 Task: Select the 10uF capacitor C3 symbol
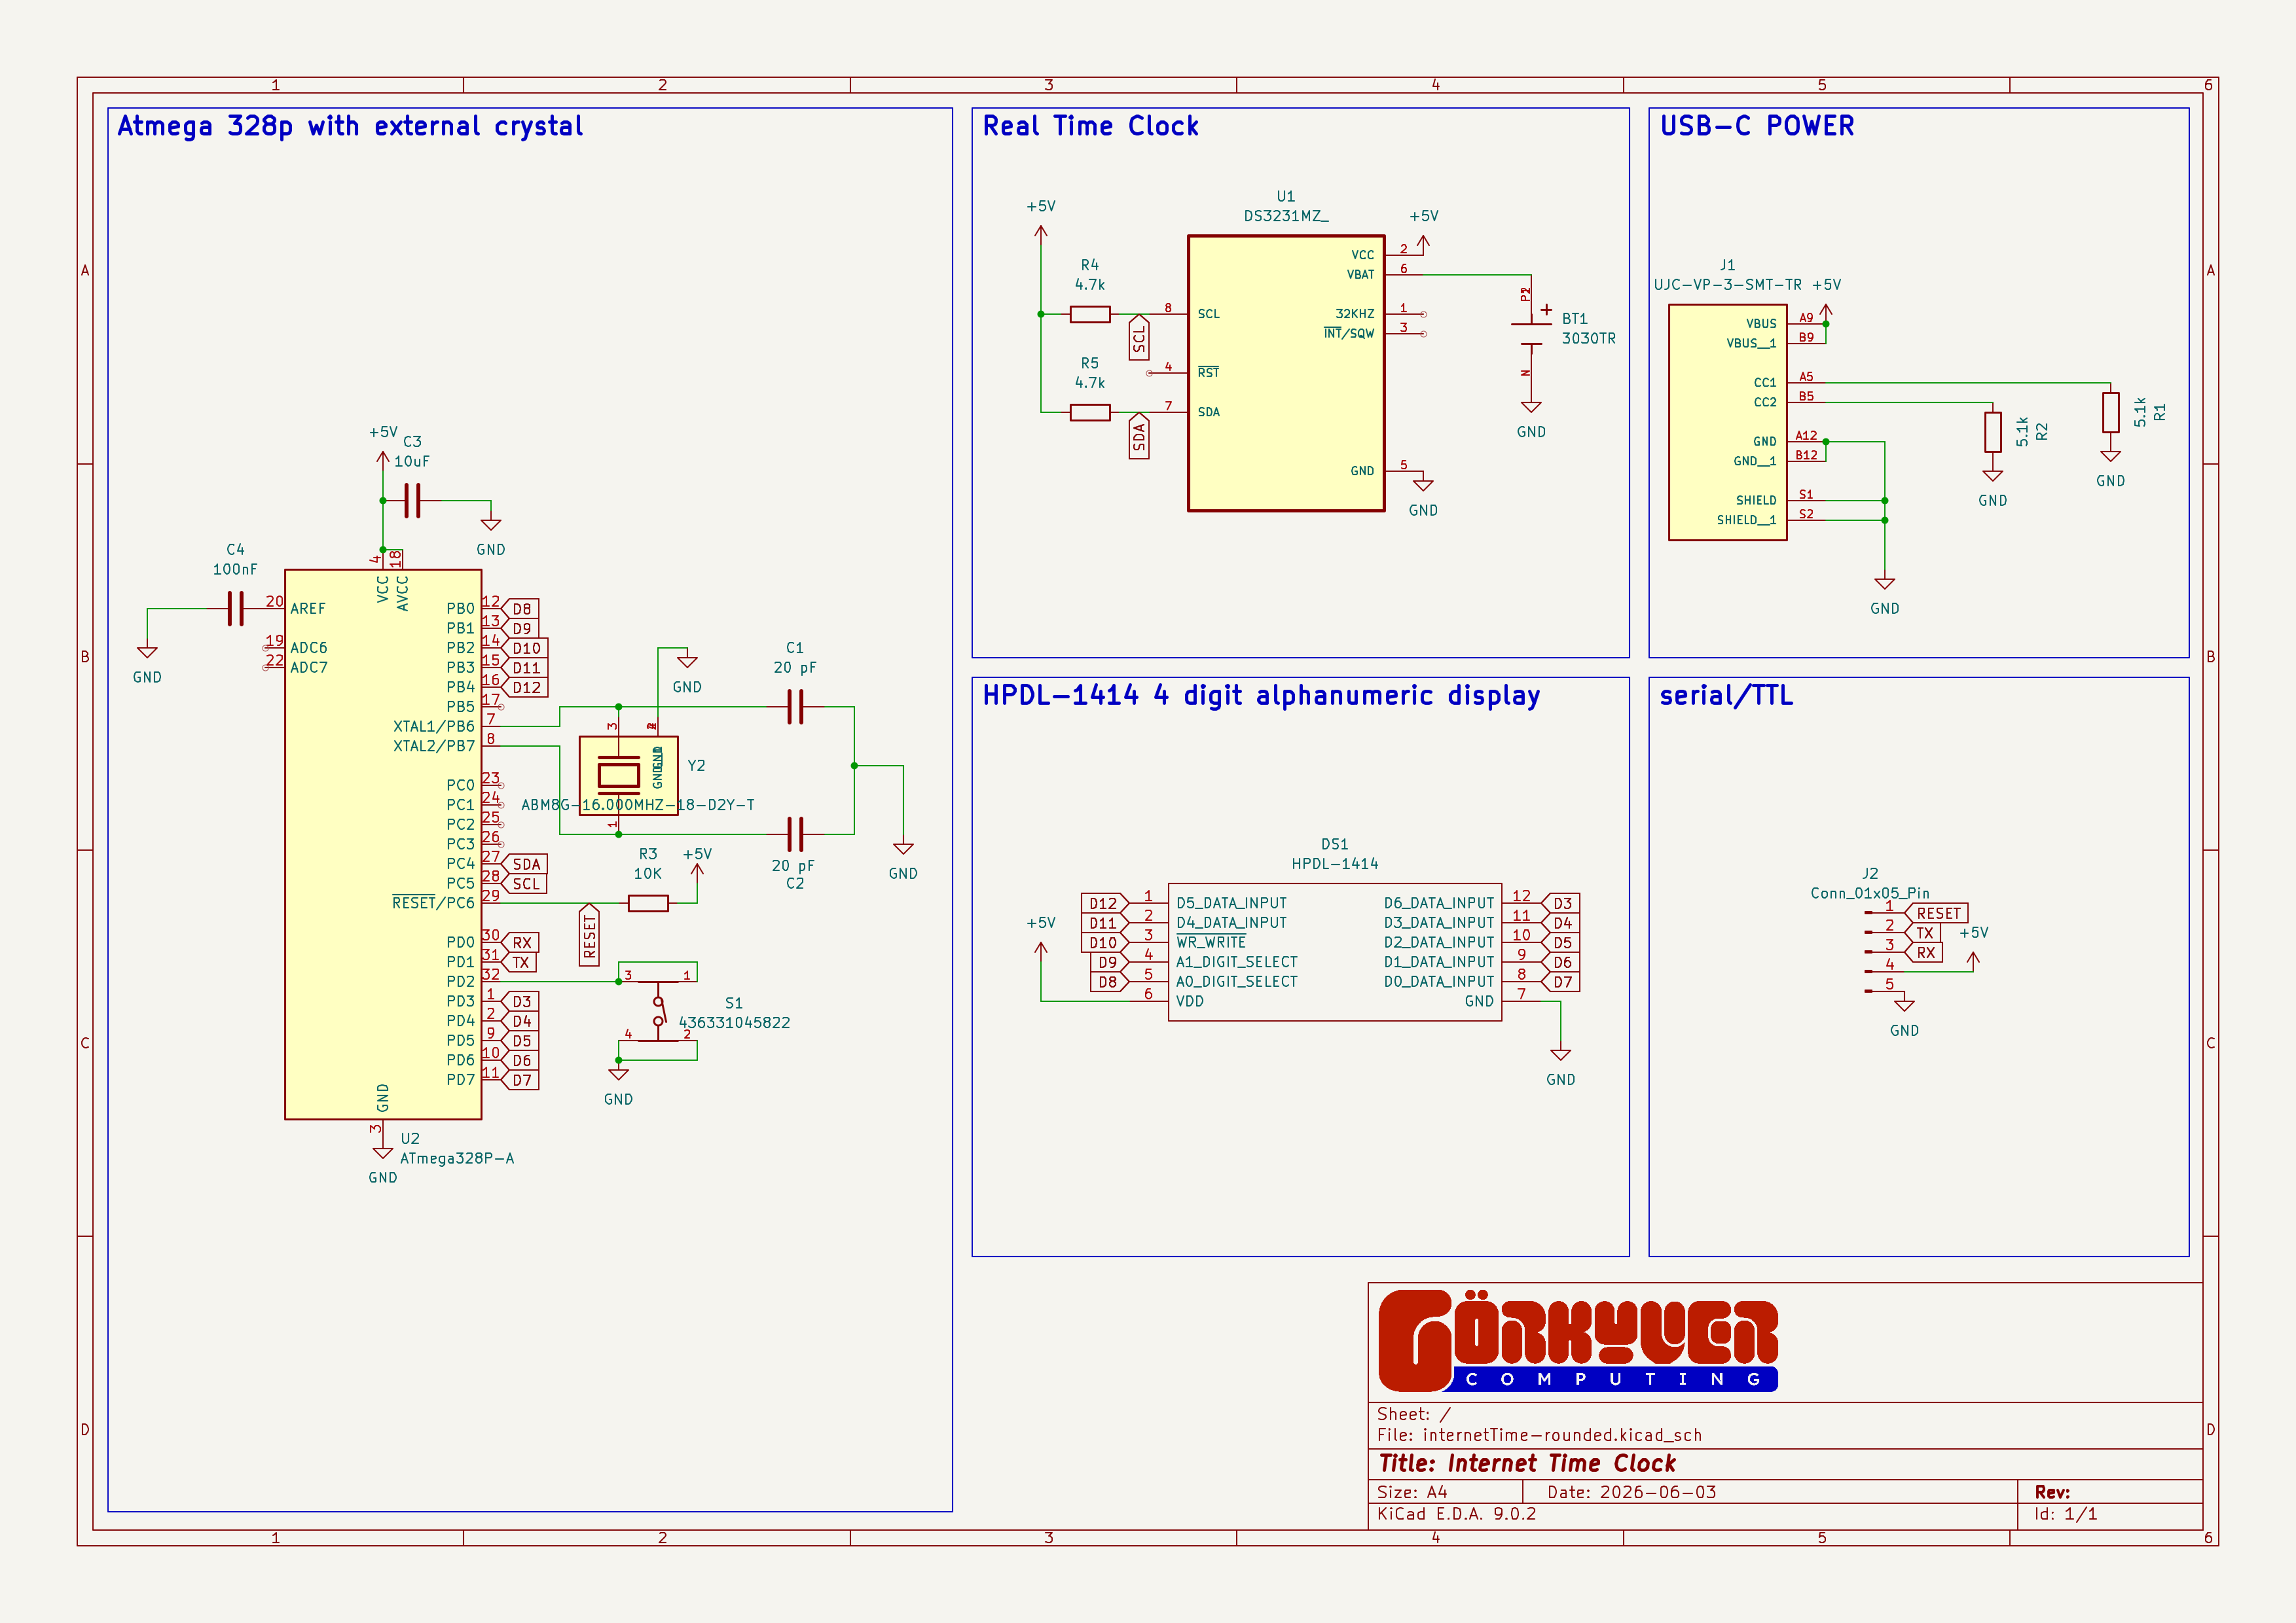412,501
